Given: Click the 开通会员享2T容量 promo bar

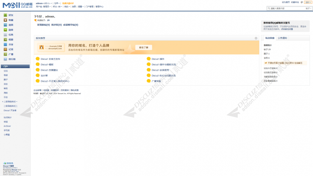Looking at the screenshot, I should [285, 63].
